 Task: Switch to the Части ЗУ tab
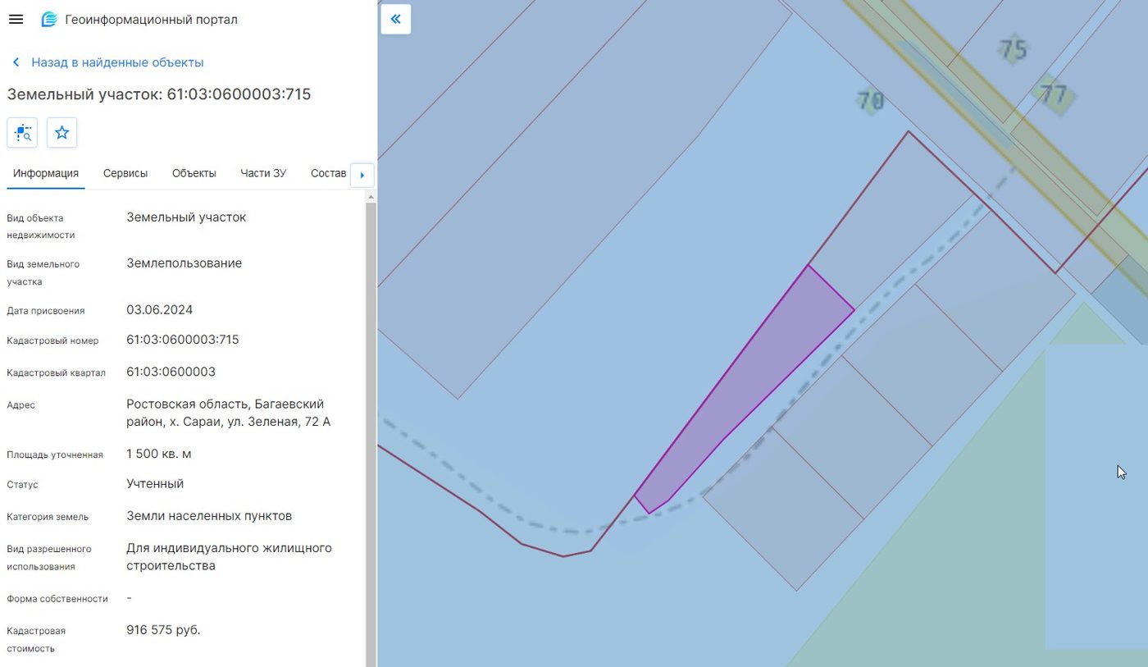pyautogui.click(x=263, y=173)
